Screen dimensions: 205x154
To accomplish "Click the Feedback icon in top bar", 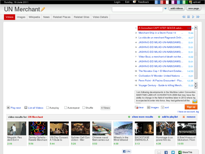I will pyautogui.click(x=135, y=2).
